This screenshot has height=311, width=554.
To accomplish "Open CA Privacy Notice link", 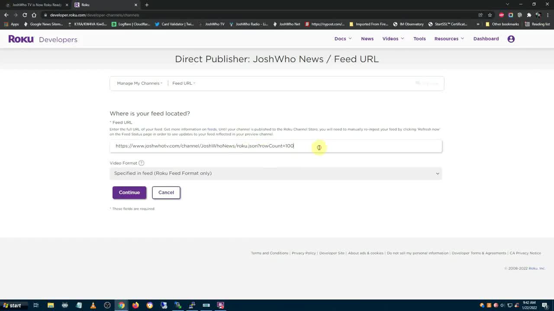I will coord(525,253).
